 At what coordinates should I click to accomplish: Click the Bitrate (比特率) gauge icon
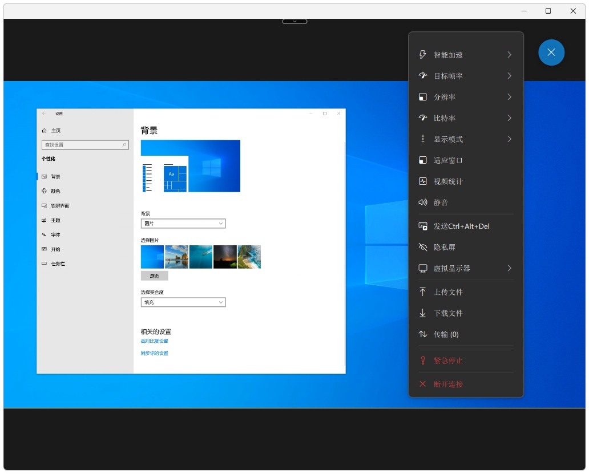[x=422, y=118]
